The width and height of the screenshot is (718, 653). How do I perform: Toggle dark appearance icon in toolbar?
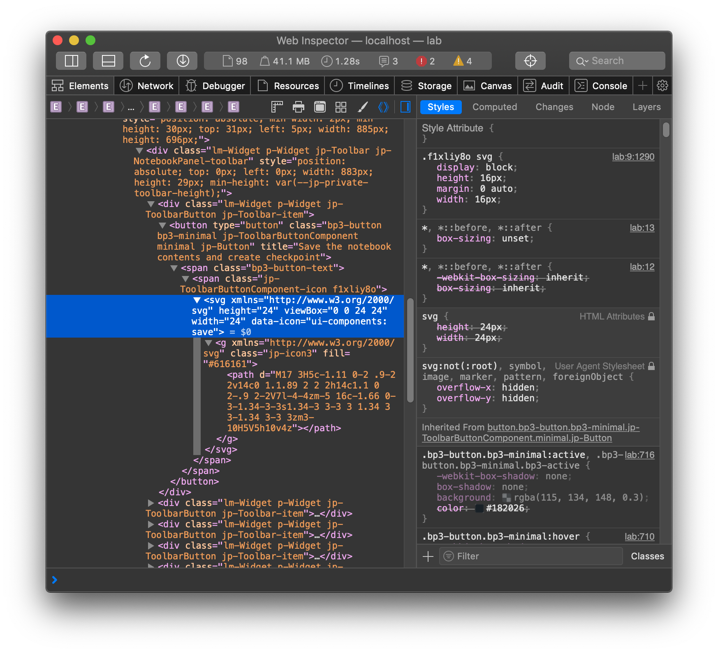tap(320, 107)
